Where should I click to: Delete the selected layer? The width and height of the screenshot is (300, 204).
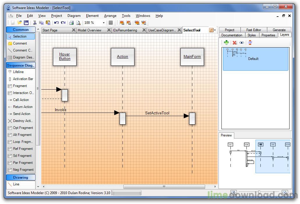[234, 42]
